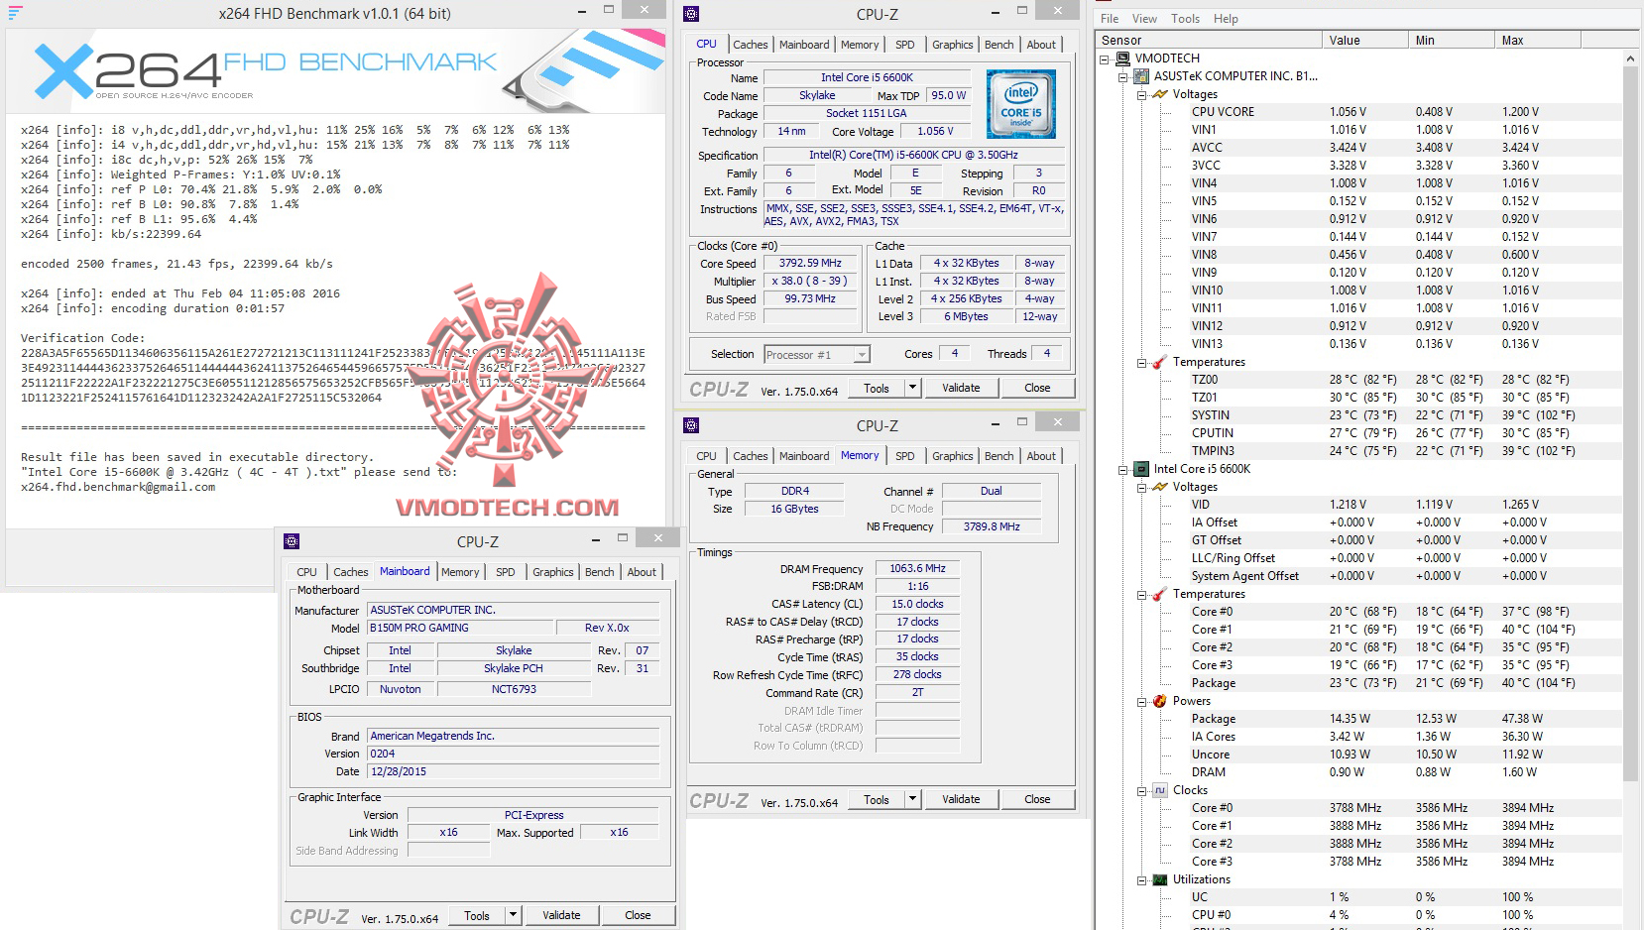Click the CPU-Z app icon in the Memory tab window
Viewport: 1644px width, 930px height.
[691, 425]
